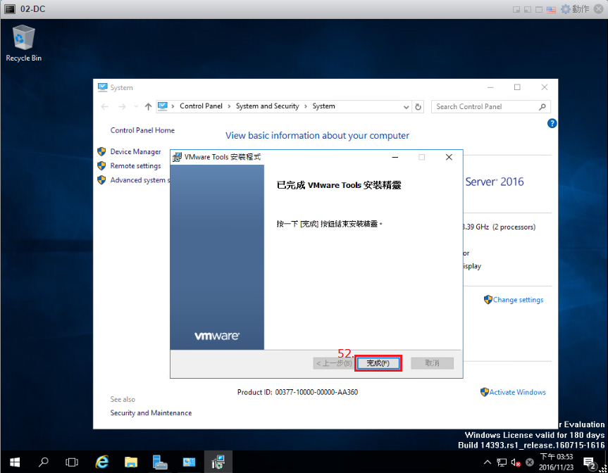Launch Internet Explorer from taskbar
608x473 pixels.
pyautogui.click(x=102, y=462)
